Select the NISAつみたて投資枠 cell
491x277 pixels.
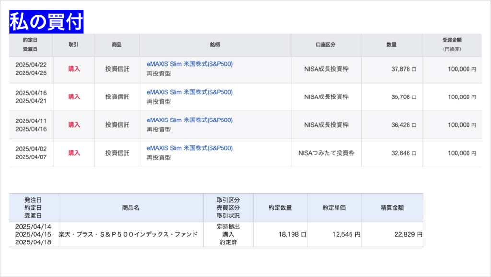(326, 153)
